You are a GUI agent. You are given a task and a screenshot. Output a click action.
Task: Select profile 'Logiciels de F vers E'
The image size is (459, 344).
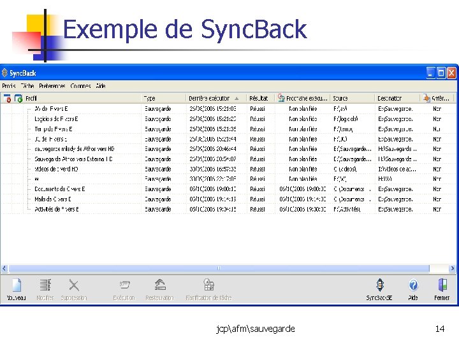pos(56,119)
